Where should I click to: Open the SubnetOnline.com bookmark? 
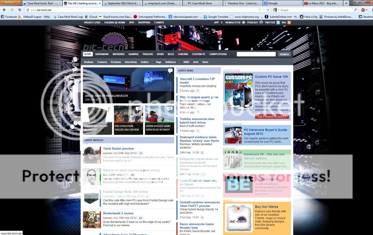282,17
